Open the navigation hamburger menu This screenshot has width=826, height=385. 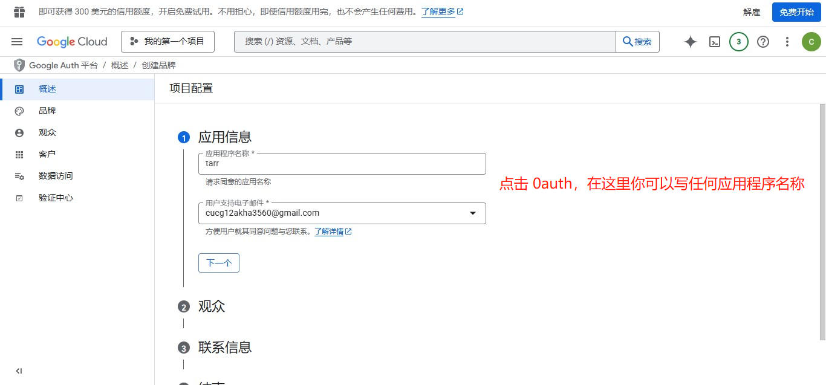coord(16,42)
